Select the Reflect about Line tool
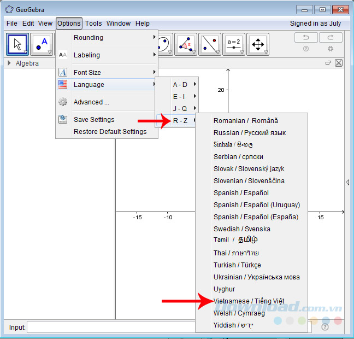 coord(210,44)
